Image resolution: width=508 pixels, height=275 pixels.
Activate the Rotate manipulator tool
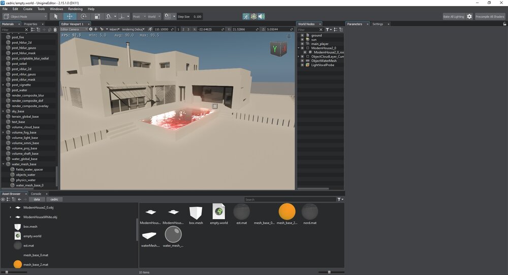tap(84, 16)
